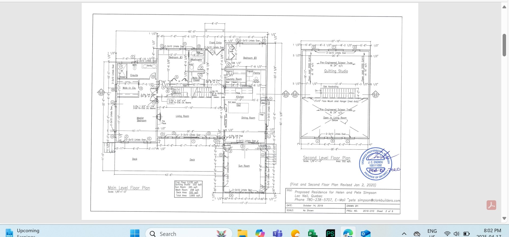Expand the hidden system tray icons
Viewport: 509px width, 237px height.
tap(404, 234)
